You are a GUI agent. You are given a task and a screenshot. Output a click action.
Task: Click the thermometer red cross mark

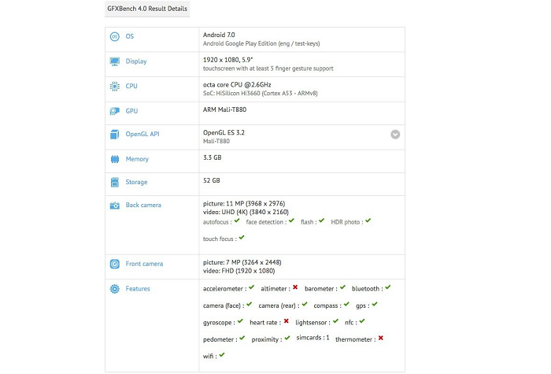(381, 338)
